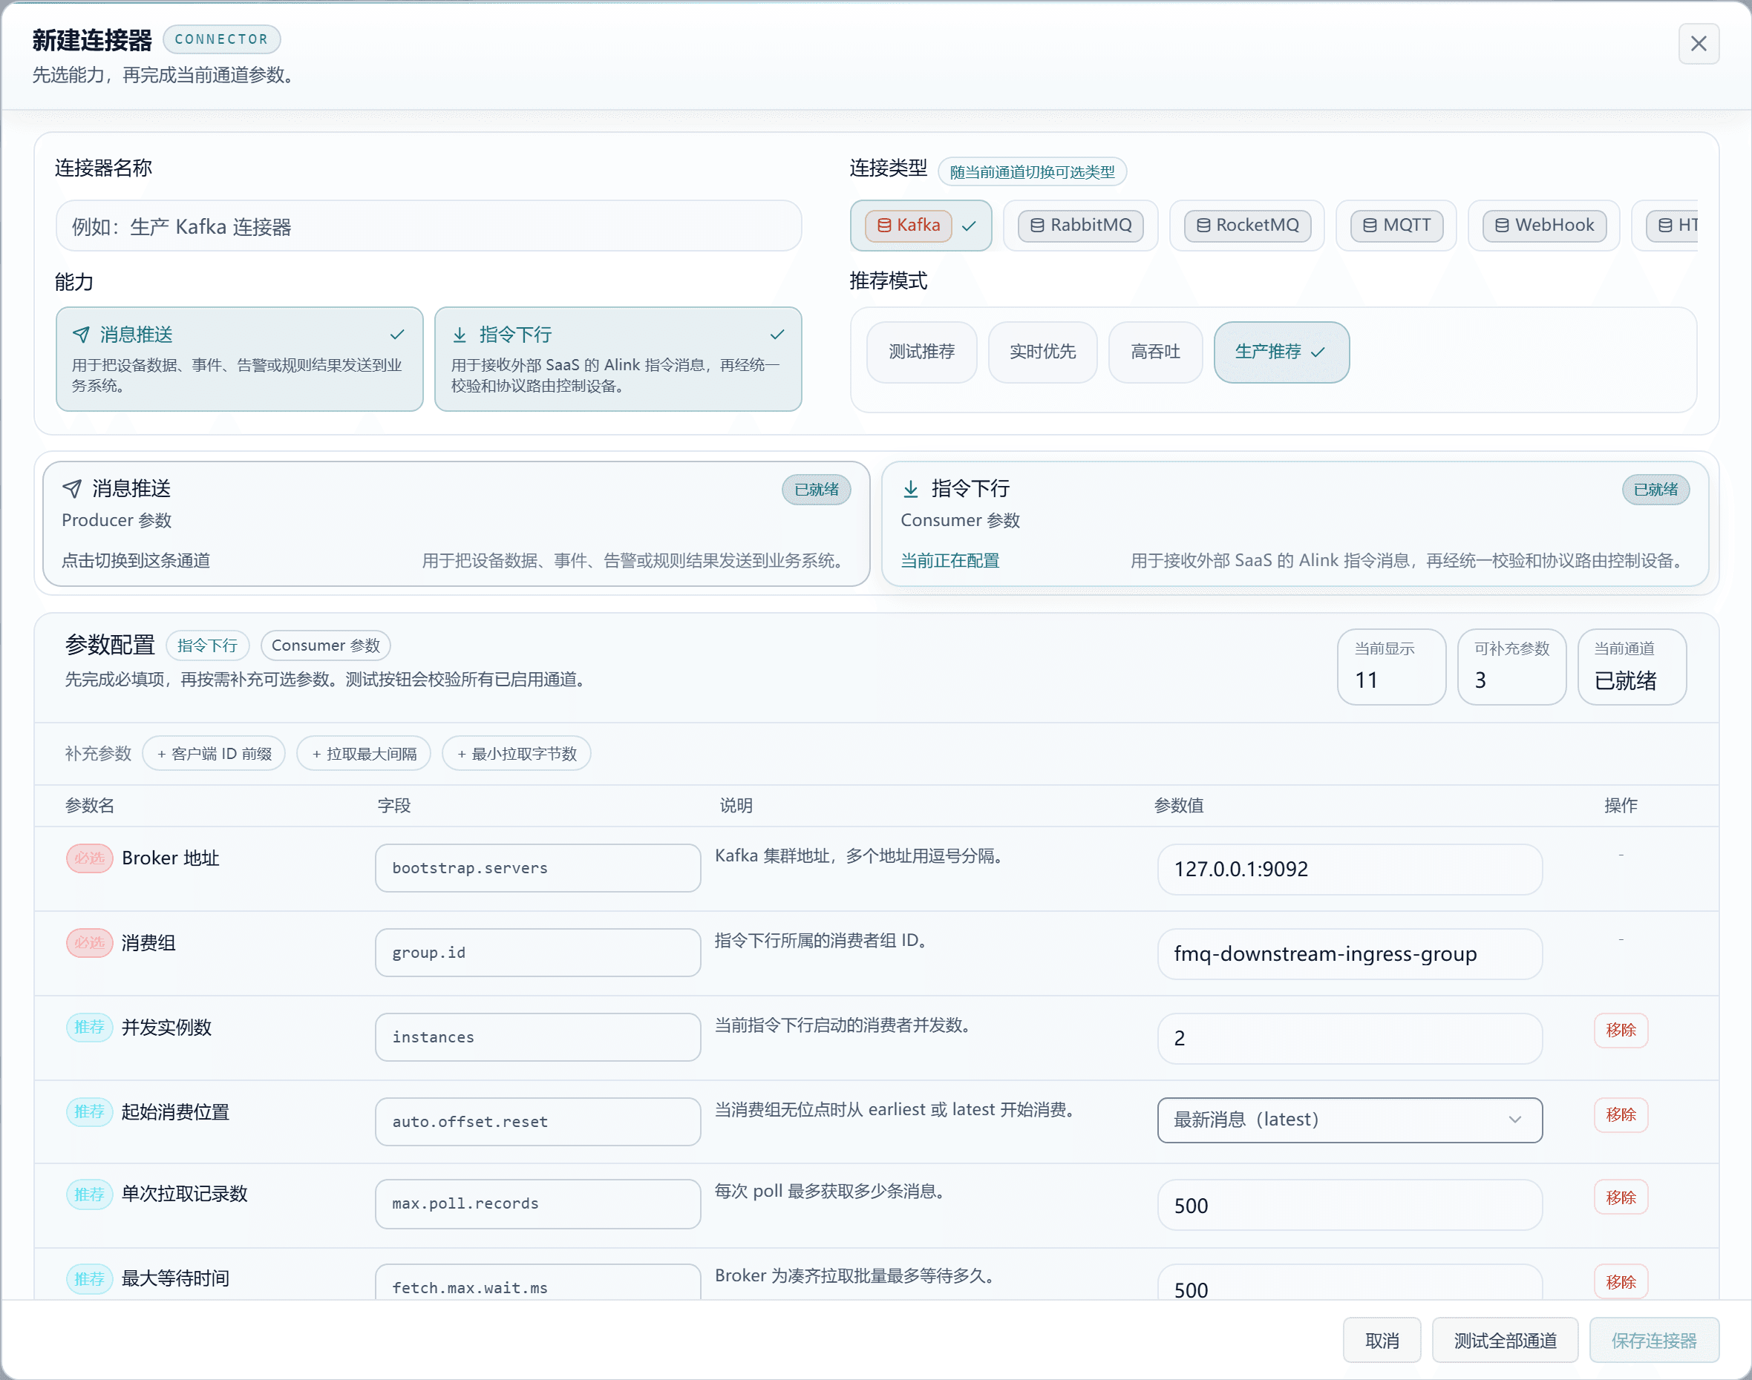The height and width of the screenshot is (1380, 1752).
Task: Click the bootstrap.servers field box
Action: point(537,869)
